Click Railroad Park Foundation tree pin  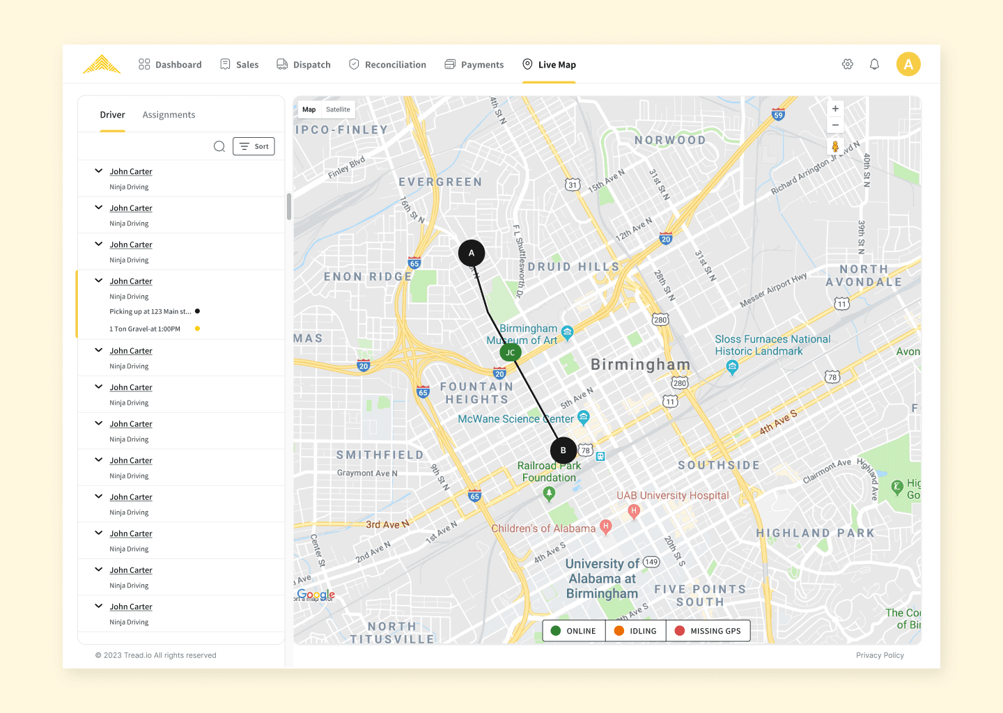coord(549,494)
